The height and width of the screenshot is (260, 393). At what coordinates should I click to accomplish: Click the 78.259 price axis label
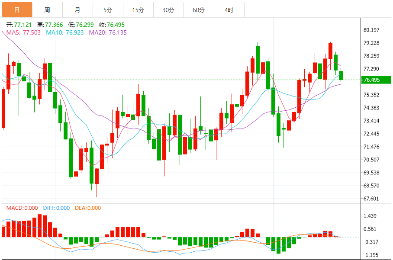pos(371,56)
